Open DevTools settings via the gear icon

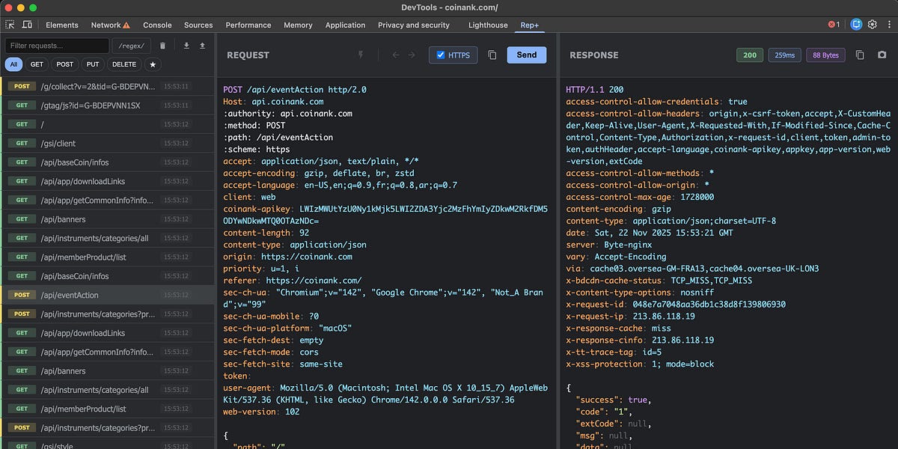(x=873, y=25)
